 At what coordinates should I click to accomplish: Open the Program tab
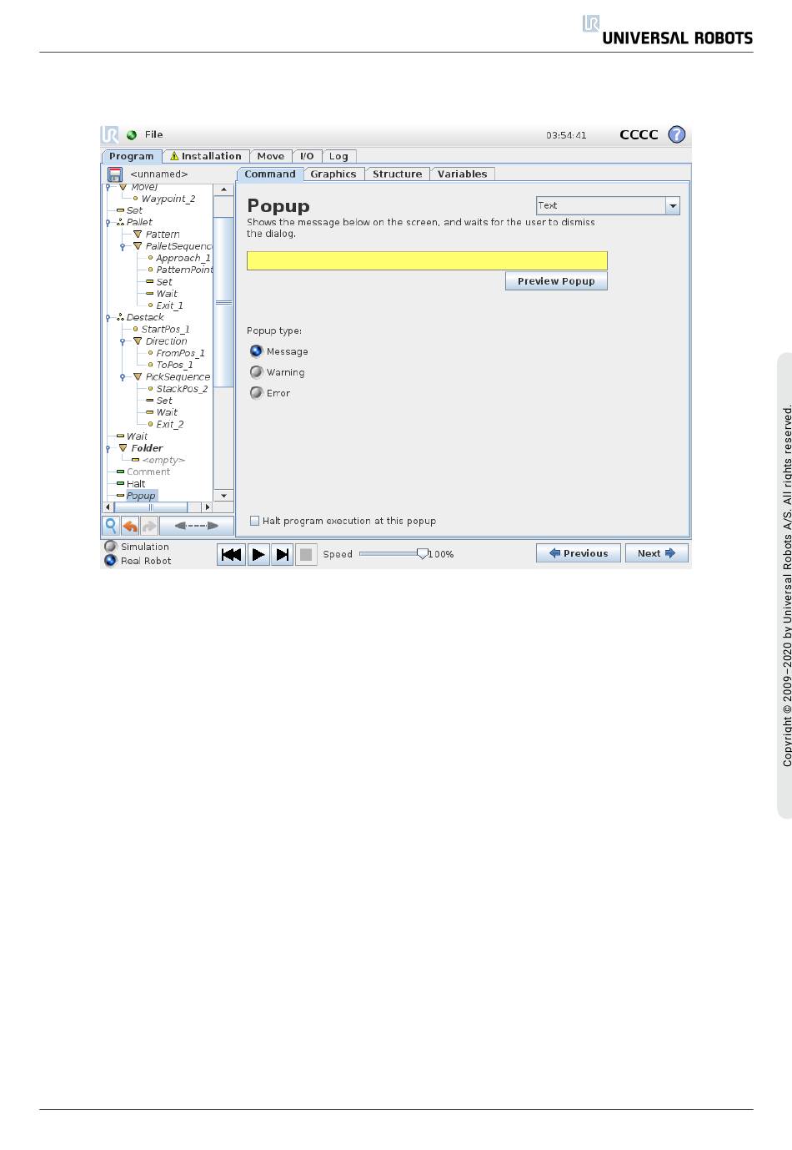point(132,156)
